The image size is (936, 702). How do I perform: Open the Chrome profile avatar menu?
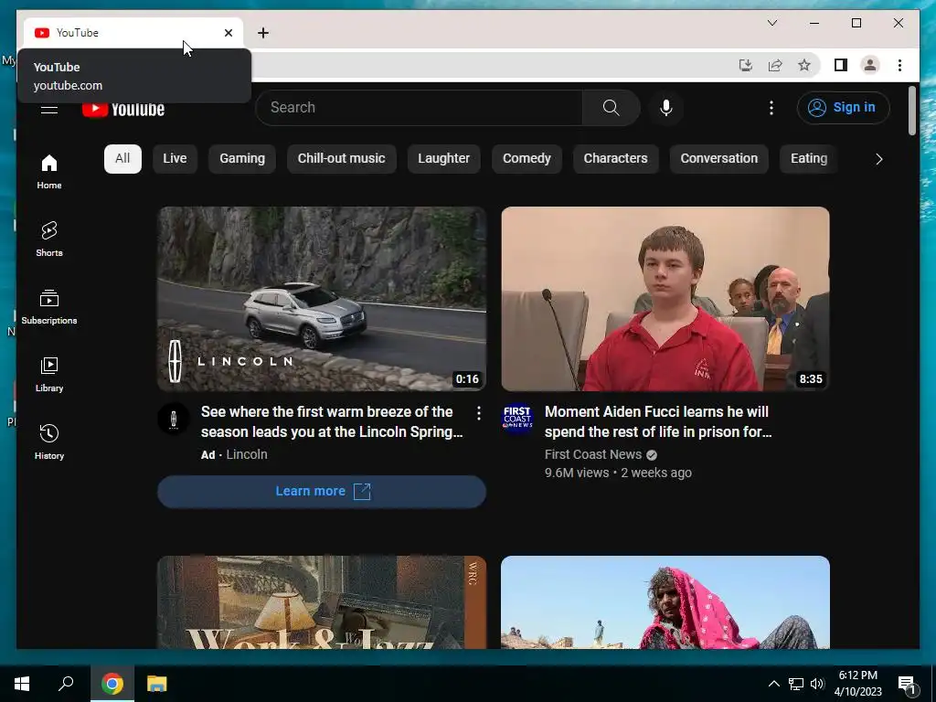click(870, 65)
